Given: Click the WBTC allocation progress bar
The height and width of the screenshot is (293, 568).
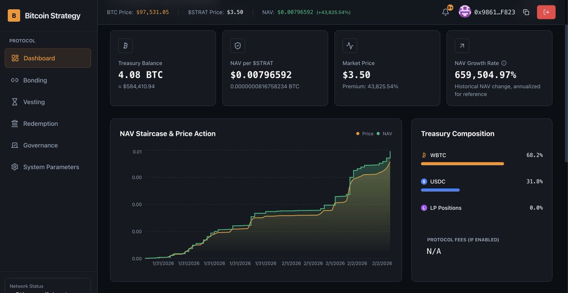Looking at the screenshot, I should 462,164.
